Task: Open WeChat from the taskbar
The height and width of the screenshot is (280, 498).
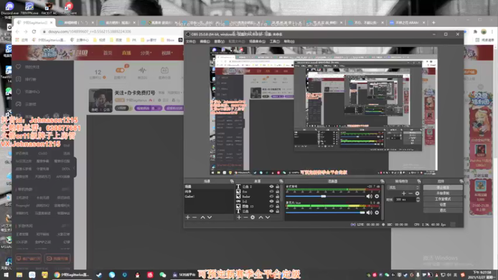Action: pyautogui.click(x=163, y=275)
